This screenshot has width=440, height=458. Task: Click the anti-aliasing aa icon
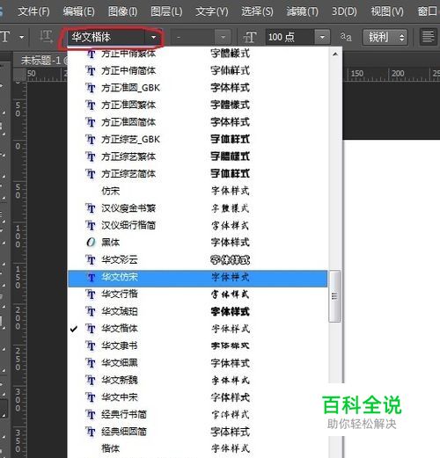click(x=346, y=37)
